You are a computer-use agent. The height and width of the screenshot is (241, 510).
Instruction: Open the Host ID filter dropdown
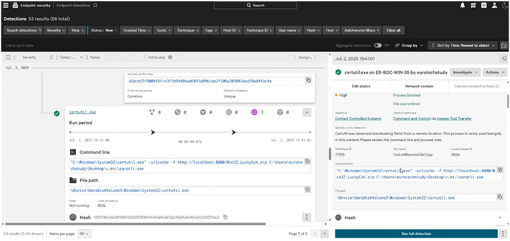pyautogui.click(x=231, y=30)
